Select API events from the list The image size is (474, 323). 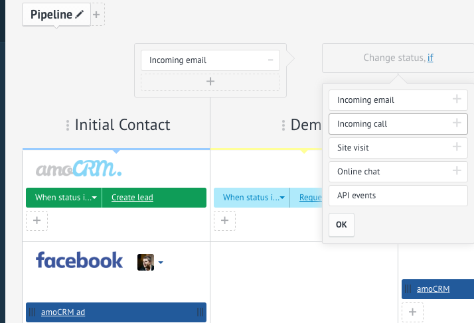click(x=356, y=196)
